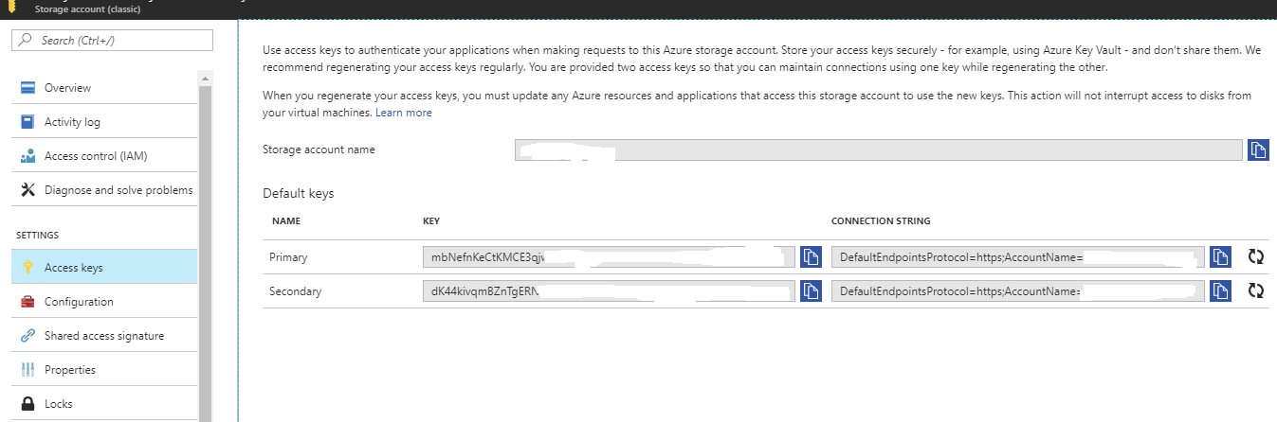This screenshot has width=1277, height=422.
Task: Click the SETTINGS section heading
Action: pyautogui.click(x=38, y=235)
